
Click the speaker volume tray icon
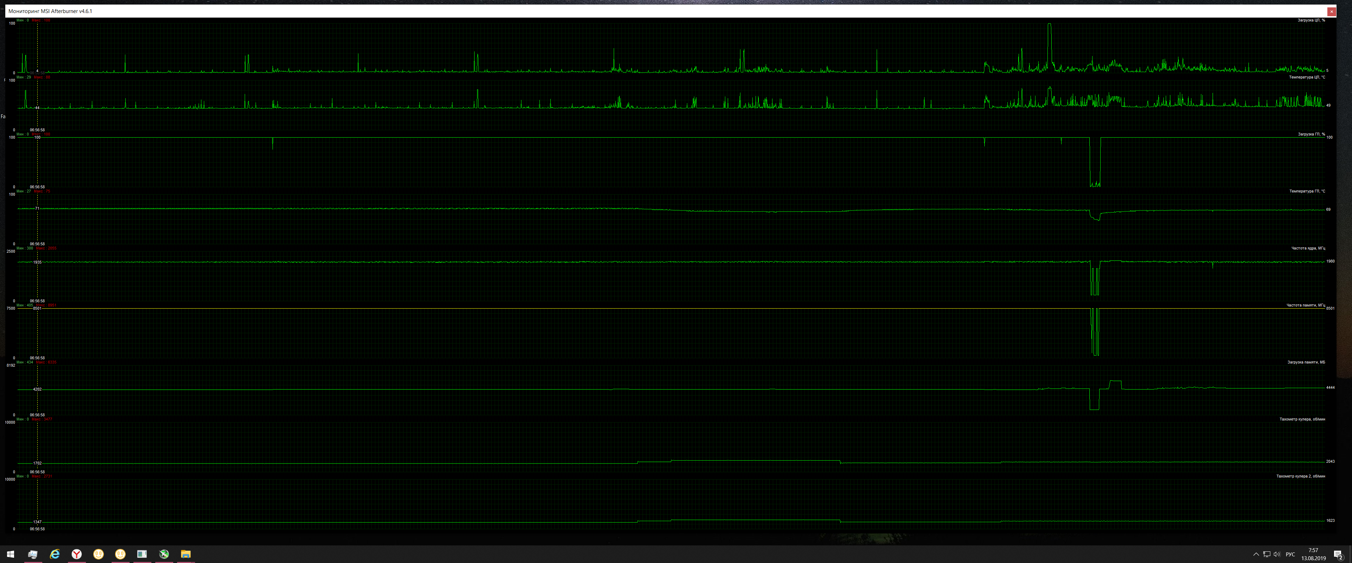click(x=1277, y=554)
